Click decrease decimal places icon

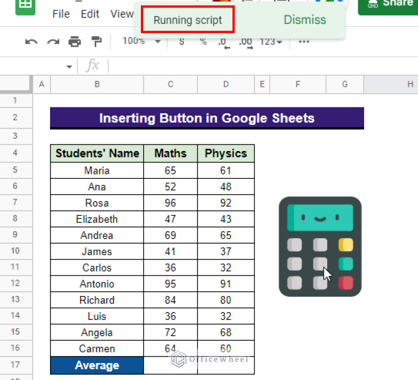click(x=223, y=43)
